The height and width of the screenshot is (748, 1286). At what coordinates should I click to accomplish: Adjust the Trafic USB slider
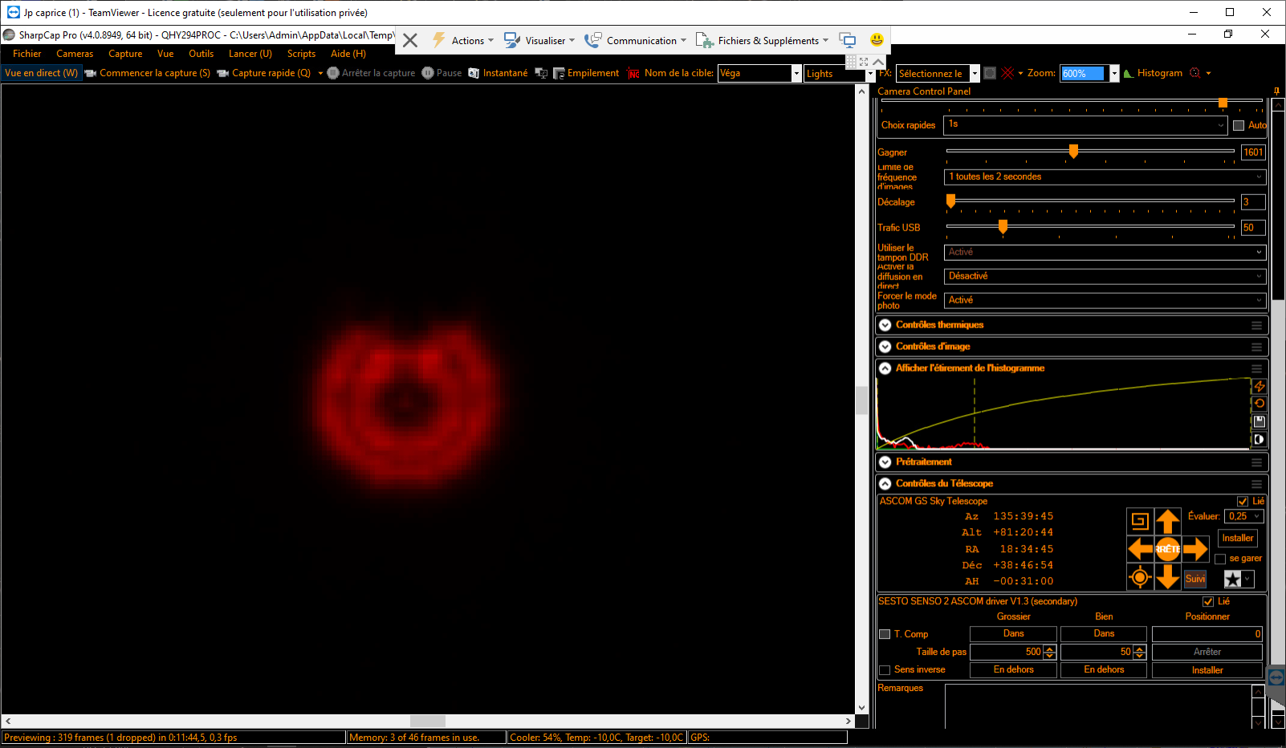point(1003,226)
